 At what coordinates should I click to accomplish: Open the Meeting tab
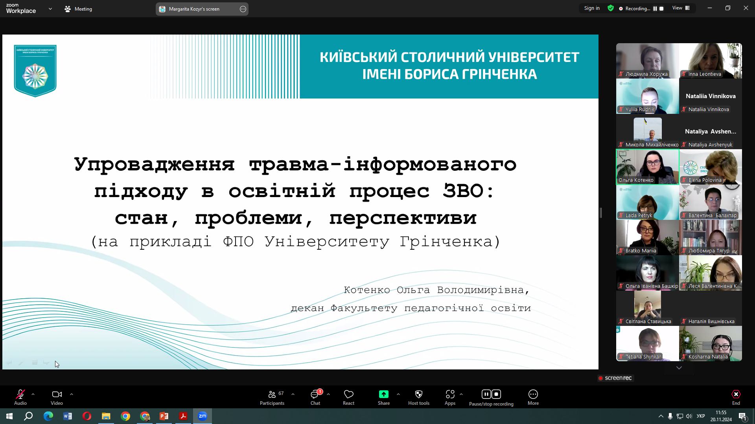pos(78,9)
